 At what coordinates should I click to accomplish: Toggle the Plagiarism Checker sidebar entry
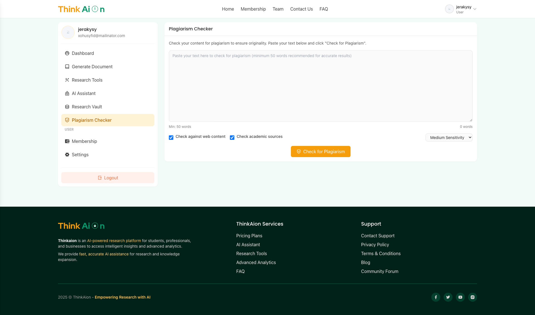pyautogui.click(x=92, y=120)
